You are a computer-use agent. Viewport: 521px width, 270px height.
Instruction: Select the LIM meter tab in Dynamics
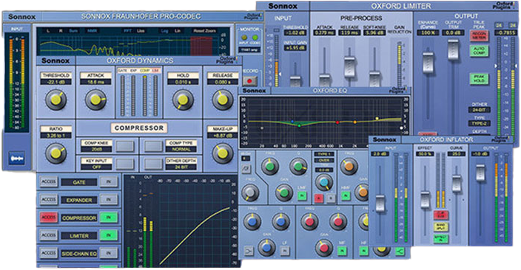[x=155, y=71]
